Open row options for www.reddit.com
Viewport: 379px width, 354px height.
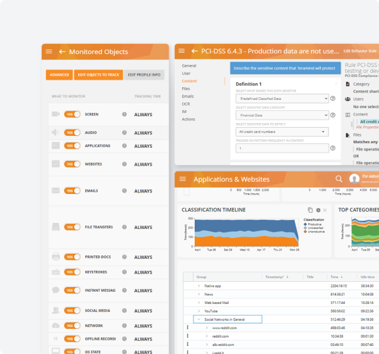click(187, 328)
